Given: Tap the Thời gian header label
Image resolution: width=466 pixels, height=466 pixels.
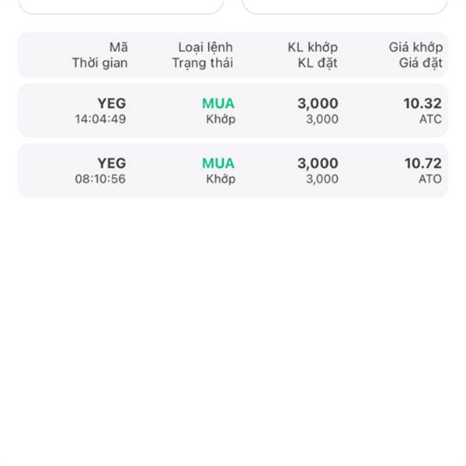Looking at the screenshot, I should point(100,63).
